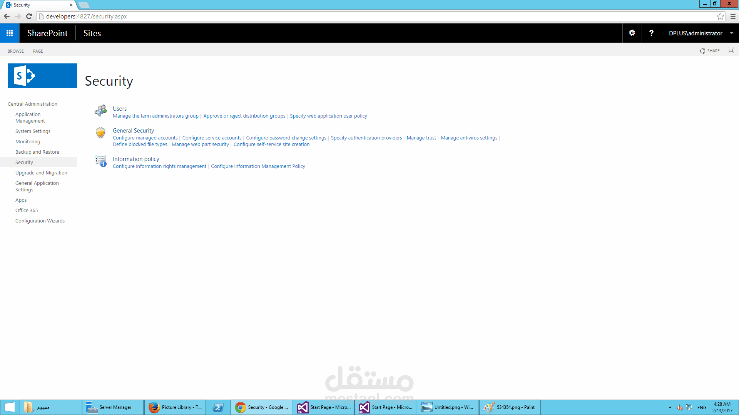Click the Users section icon
739x415 pixels.
[x=100, y=111]
